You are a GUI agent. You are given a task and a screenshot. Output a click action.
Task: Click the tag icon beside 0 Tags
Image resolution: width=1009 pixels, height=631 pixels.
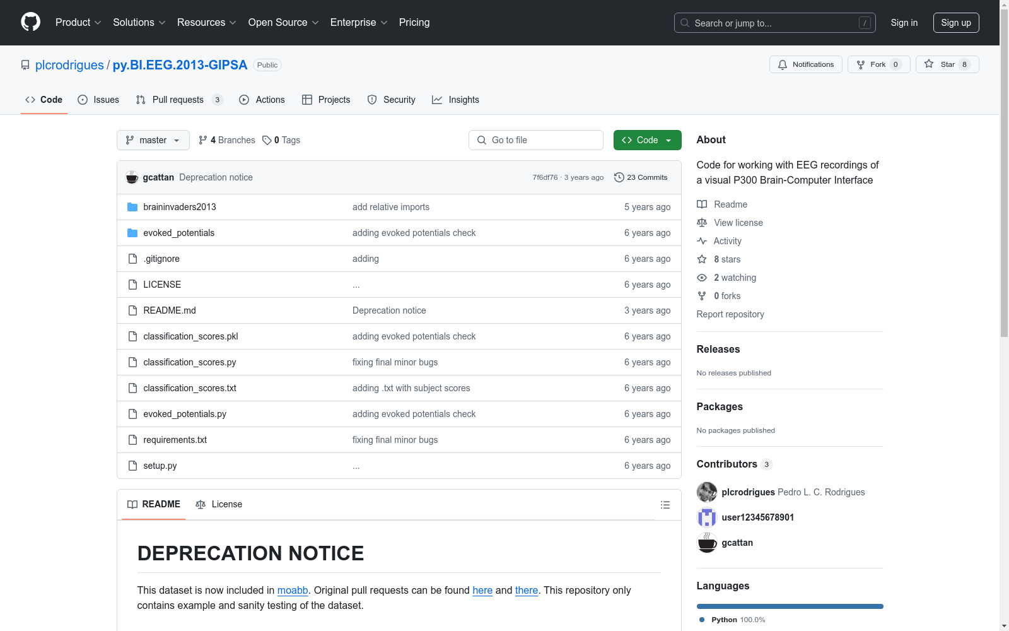click(x=267, y=140)
